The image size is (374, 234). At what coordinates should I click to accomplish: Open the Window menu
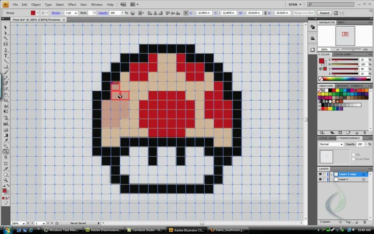point(97,5)
